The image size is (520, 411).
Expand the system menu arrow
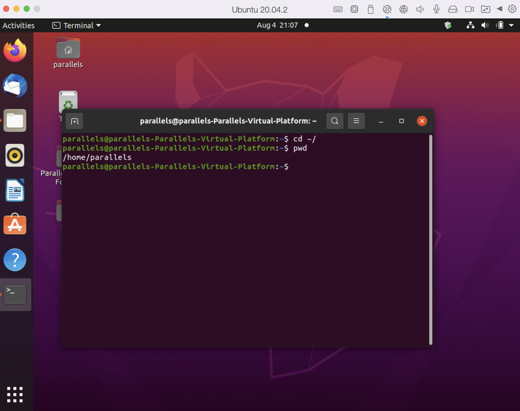[511, 25]
